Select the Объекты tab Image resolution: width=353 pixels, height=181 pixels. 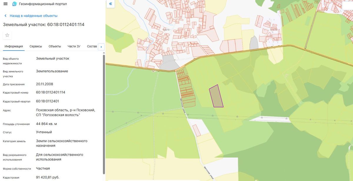[x=55, y=46]
